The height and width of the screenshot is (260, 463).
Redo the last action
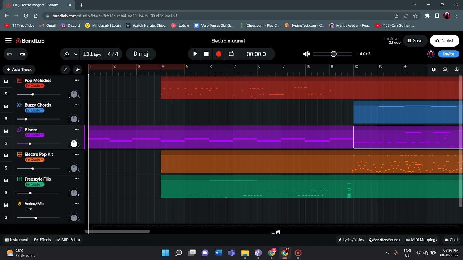point(22,54)
